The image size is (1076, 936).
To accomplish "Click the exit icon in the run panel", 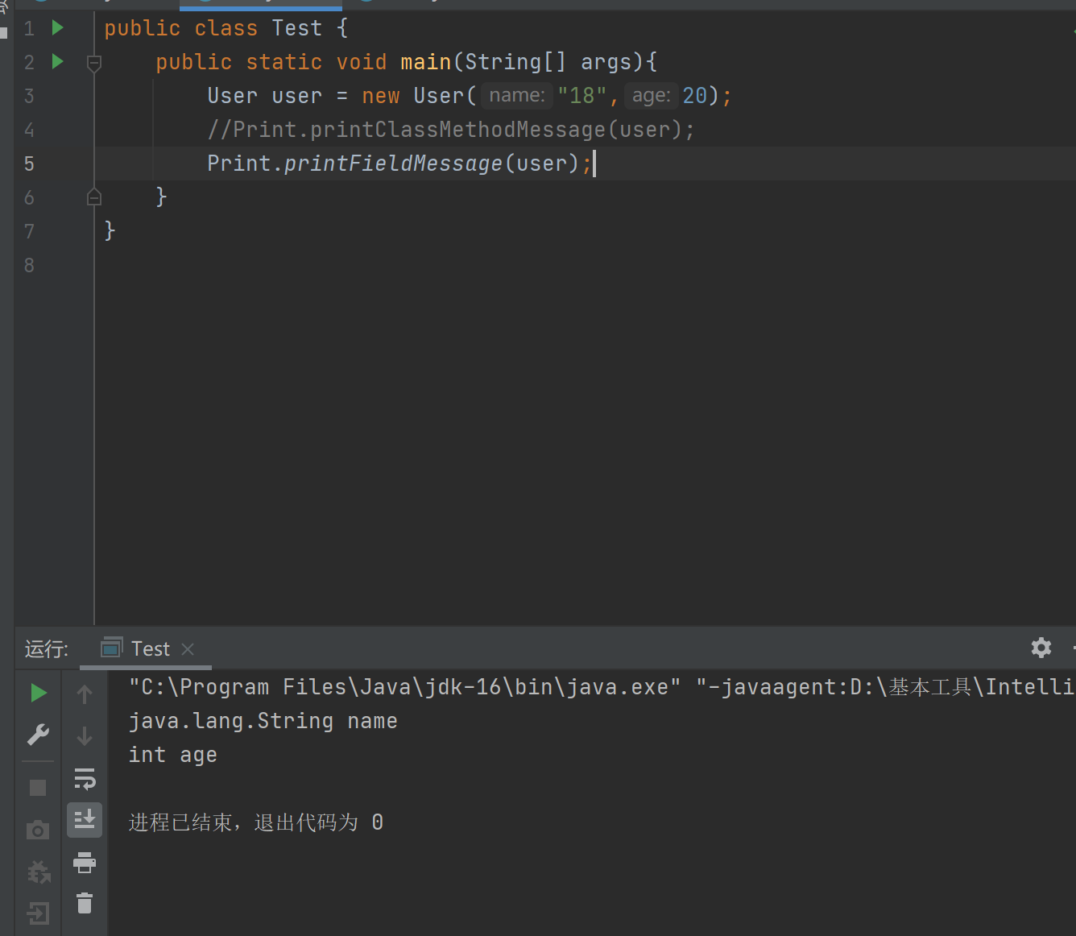I will click(x=38, y=913).
